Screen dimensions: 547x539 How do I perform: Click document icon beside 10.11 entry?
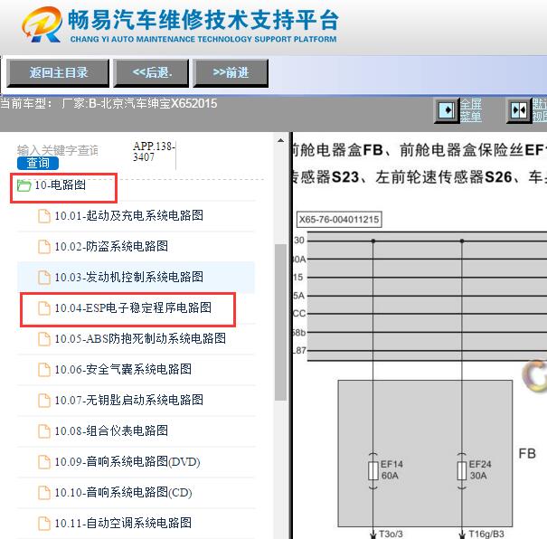[44, 523]
